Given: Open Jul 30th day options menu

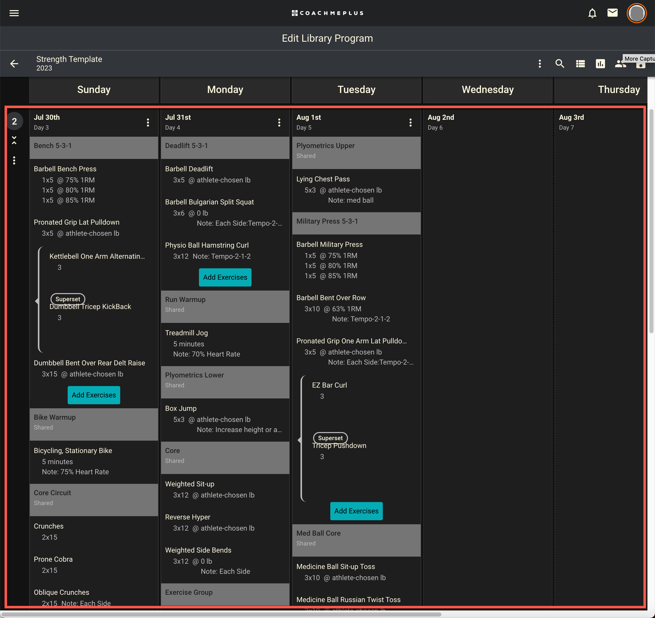Looking at the screenshot, I should click(x=148, y=123).
